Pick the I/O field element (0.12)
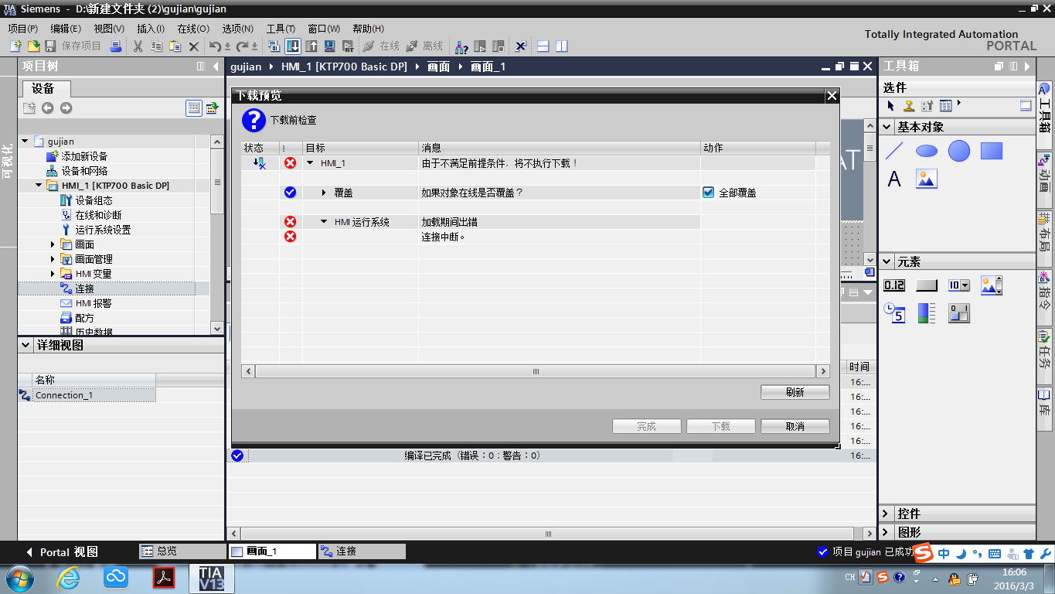Image resolution: width=1055 pixels, height=594 pixels. pyautogui.click(x=894, y=285)
